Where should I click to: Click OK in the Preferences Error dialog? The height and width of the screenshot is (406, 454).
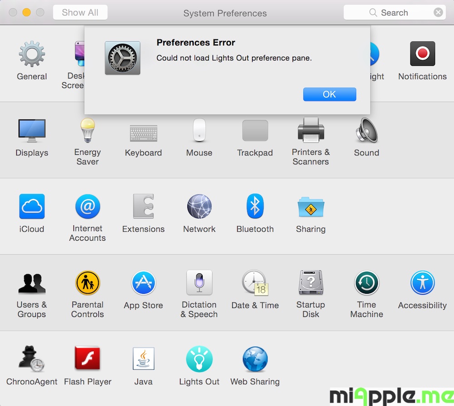(329, 94)
